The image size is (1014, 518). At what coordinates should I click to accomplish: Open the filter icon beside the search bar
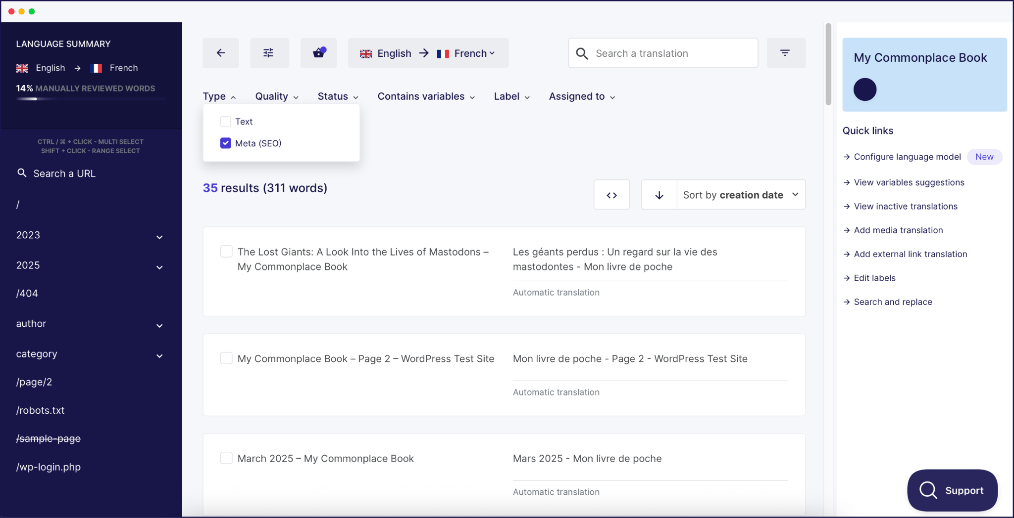[x=786, y=52]
